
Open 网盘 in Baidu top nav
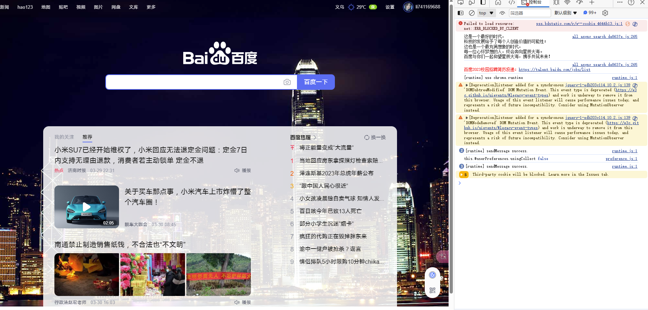click(x=116, y=7)
